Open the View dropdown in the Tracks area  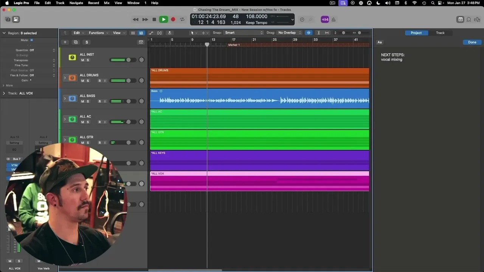click(119, 33)
